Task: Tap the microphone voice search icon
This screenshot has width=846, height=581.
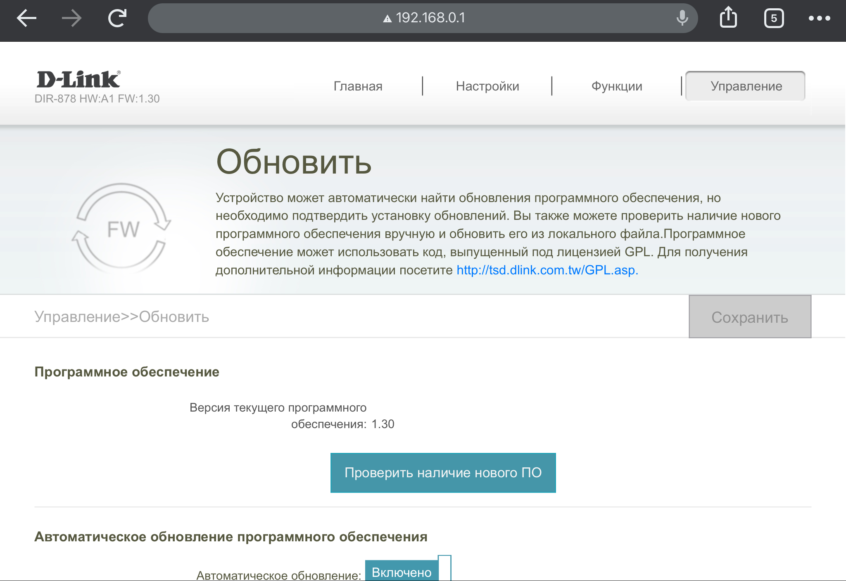Action: coord(682,18)
